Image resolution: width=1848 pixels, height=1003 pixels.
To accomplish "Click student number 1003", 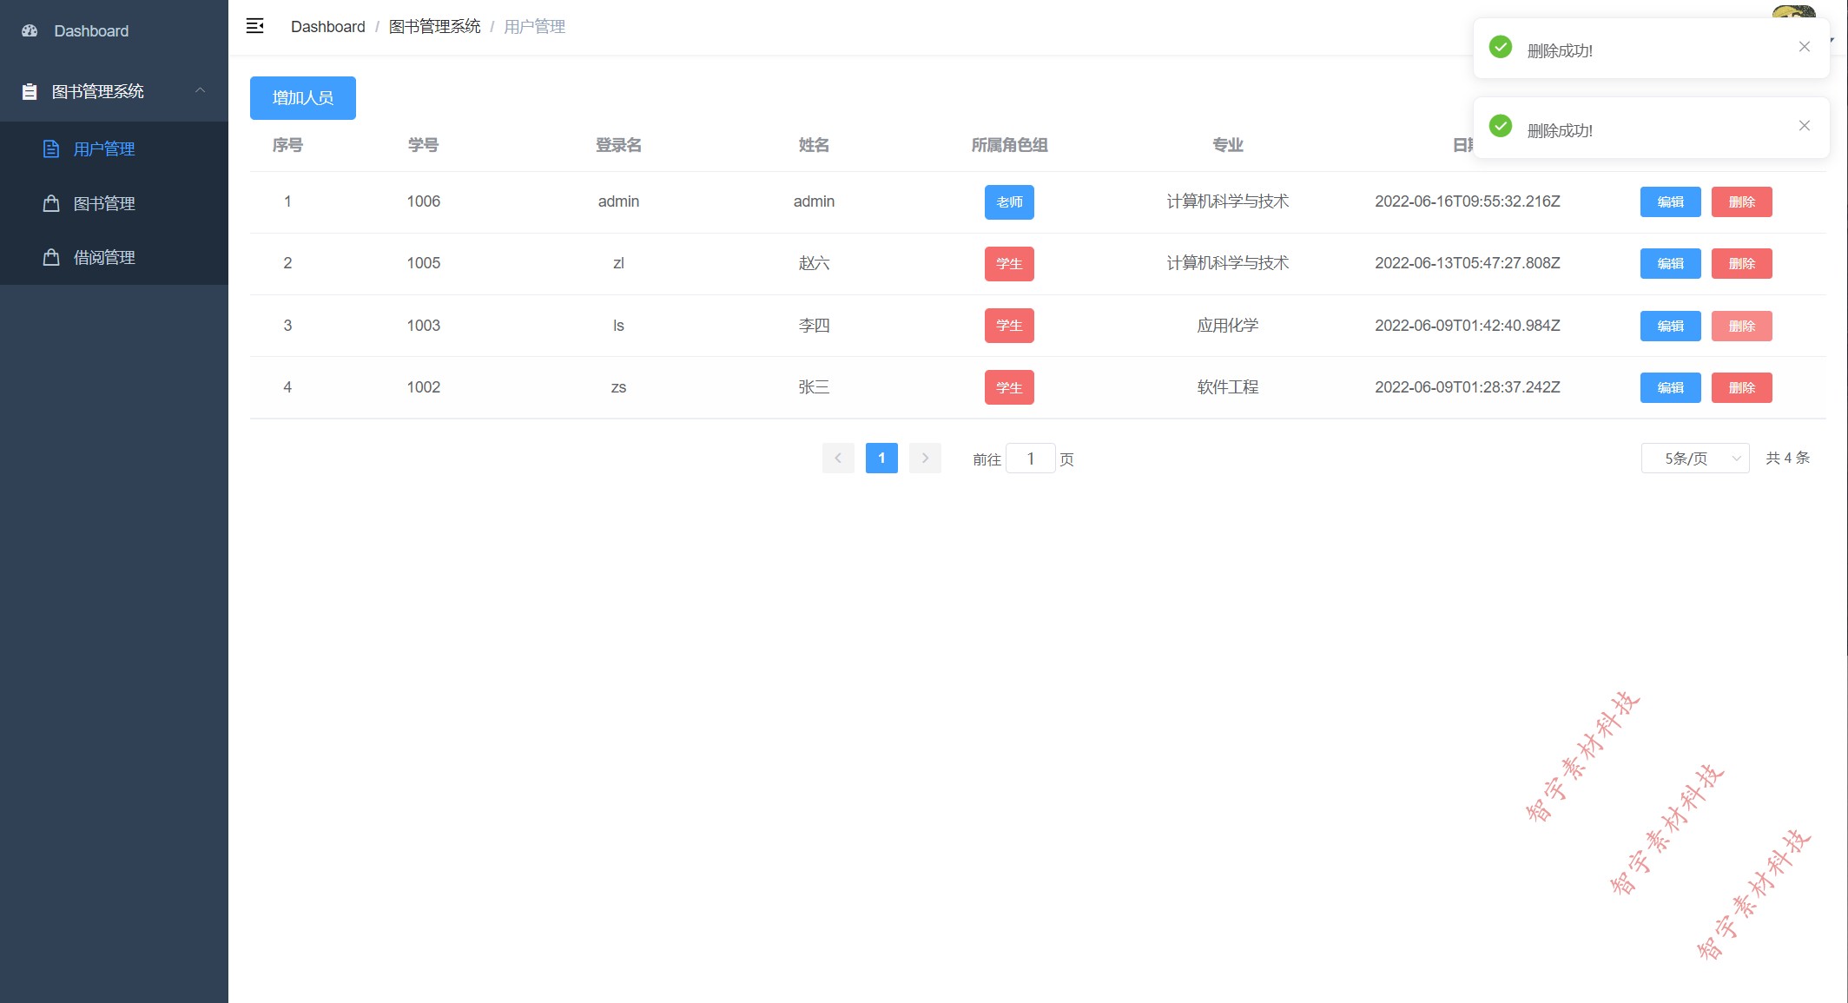I will click(x=424, y=326).
